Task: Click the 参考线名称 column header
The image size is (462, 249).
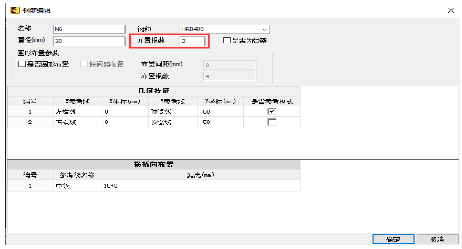Action: coord(77,175)
